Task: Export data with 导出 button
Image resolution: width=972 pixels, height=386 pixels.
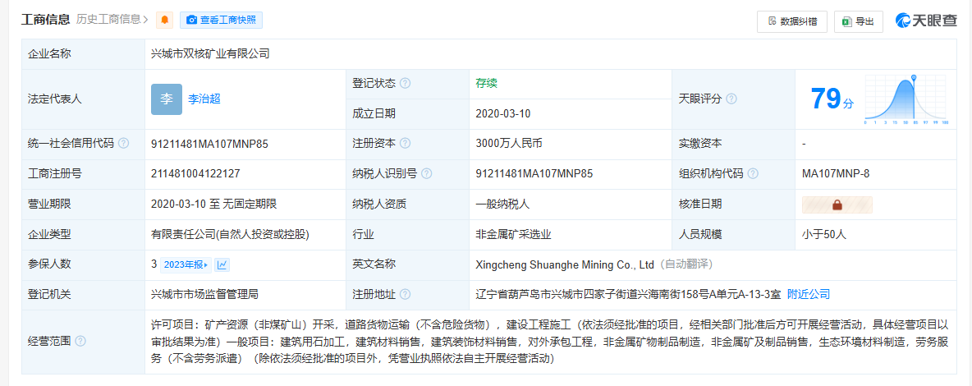Action: [x=858, y=21]
